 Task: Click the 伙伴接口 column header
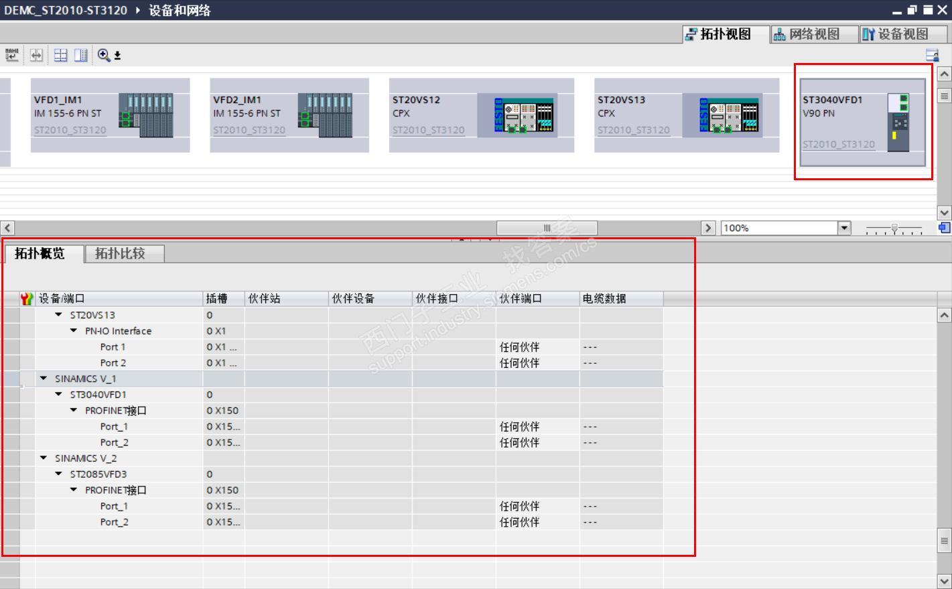(x=454, y=299)
